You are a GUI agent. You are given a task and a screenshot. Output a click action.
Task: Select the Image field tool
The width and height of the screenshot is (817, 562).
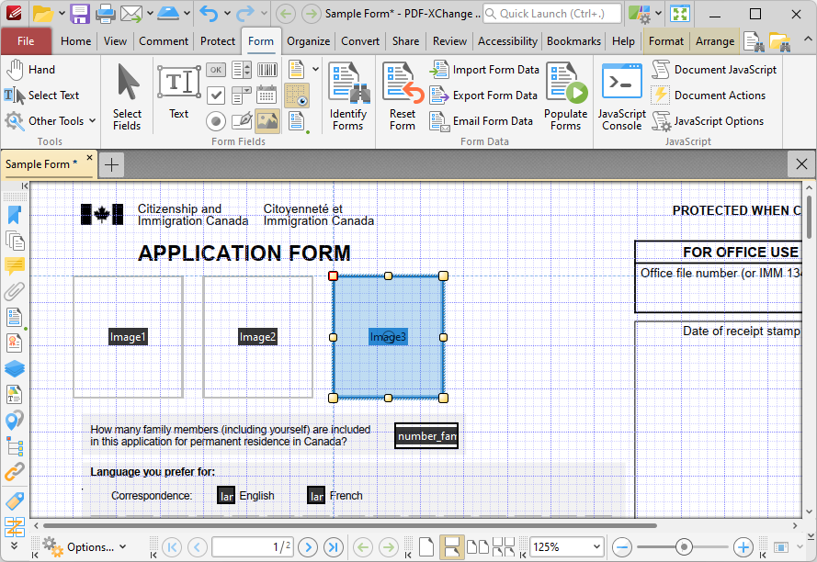pos(267,121)
